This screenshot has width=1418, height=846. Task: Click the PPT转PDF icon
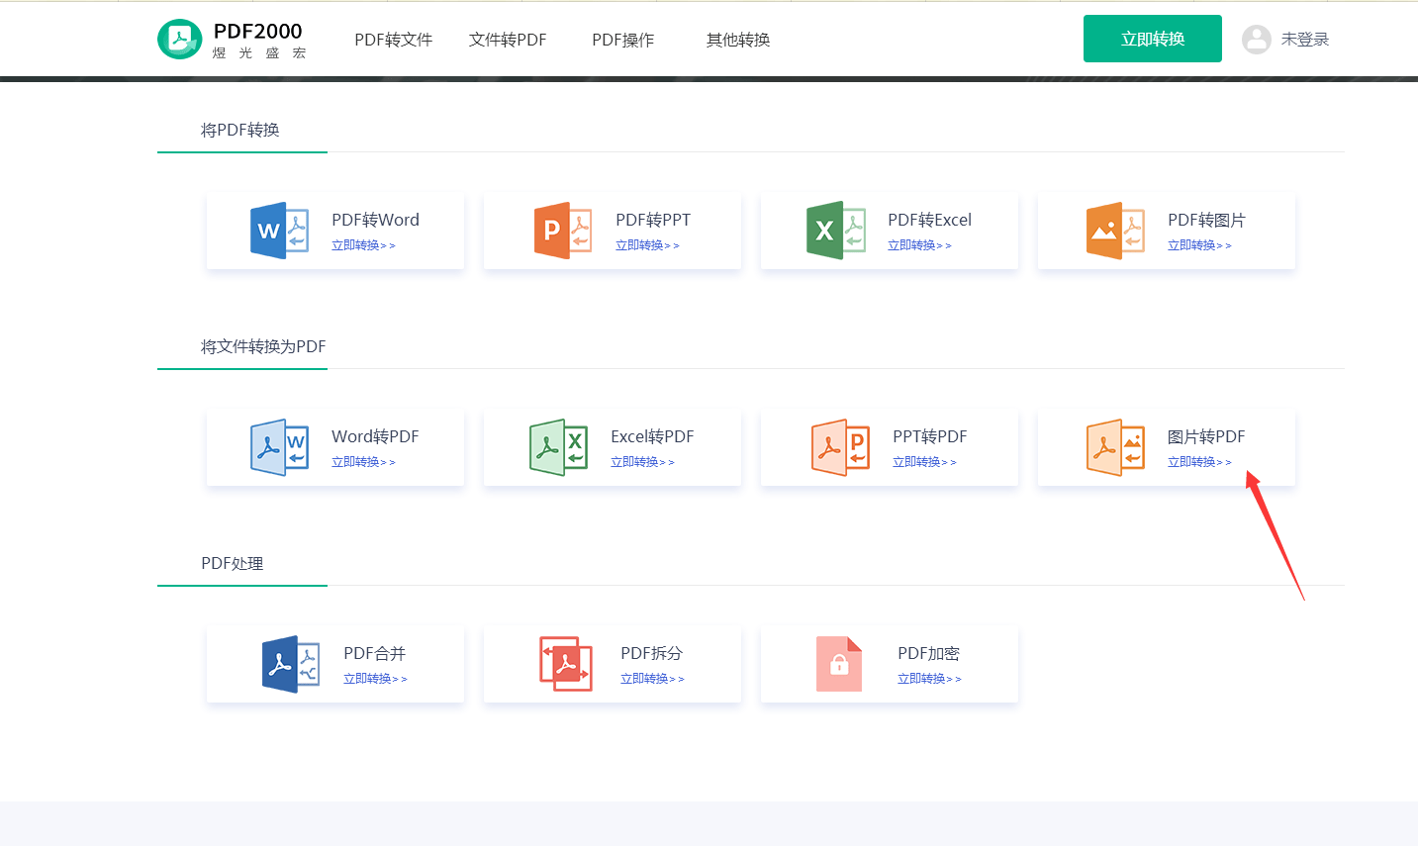point(841,447)
